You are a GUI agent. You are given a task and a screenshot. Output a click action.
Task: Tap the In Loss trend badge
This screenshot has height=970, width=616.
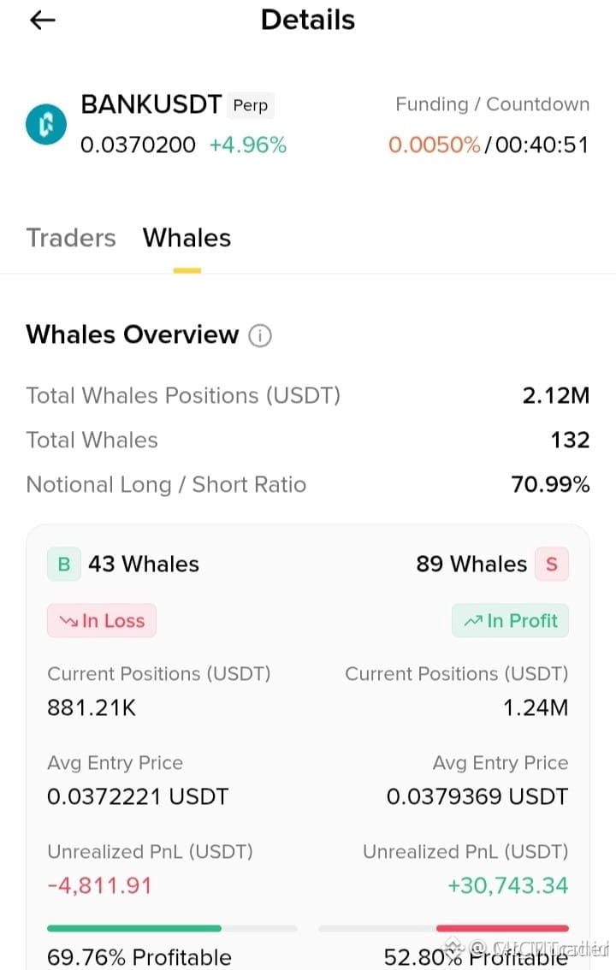(x=102, y=620)
